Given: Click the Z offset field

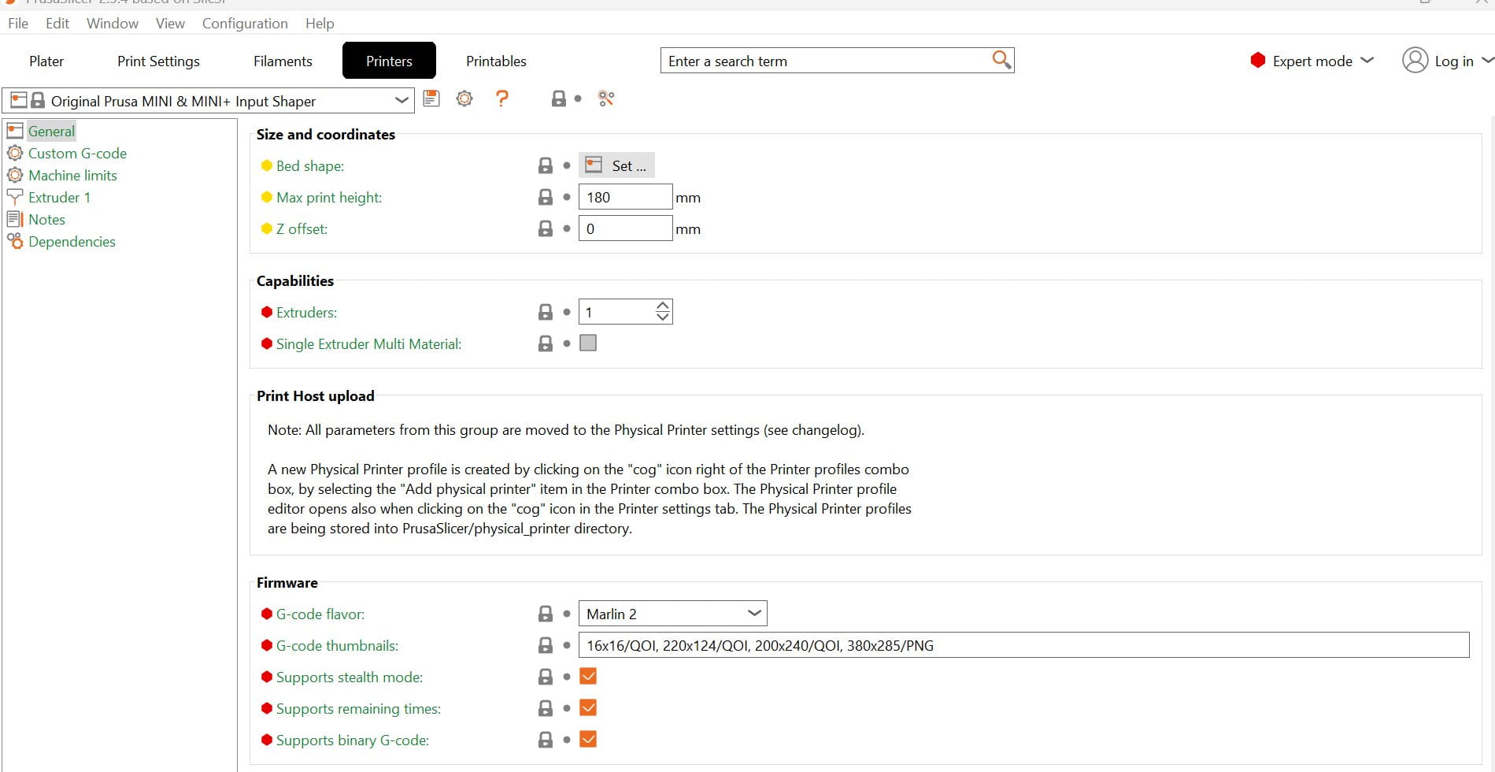Looking at the screenshot, I should (625, 228).
